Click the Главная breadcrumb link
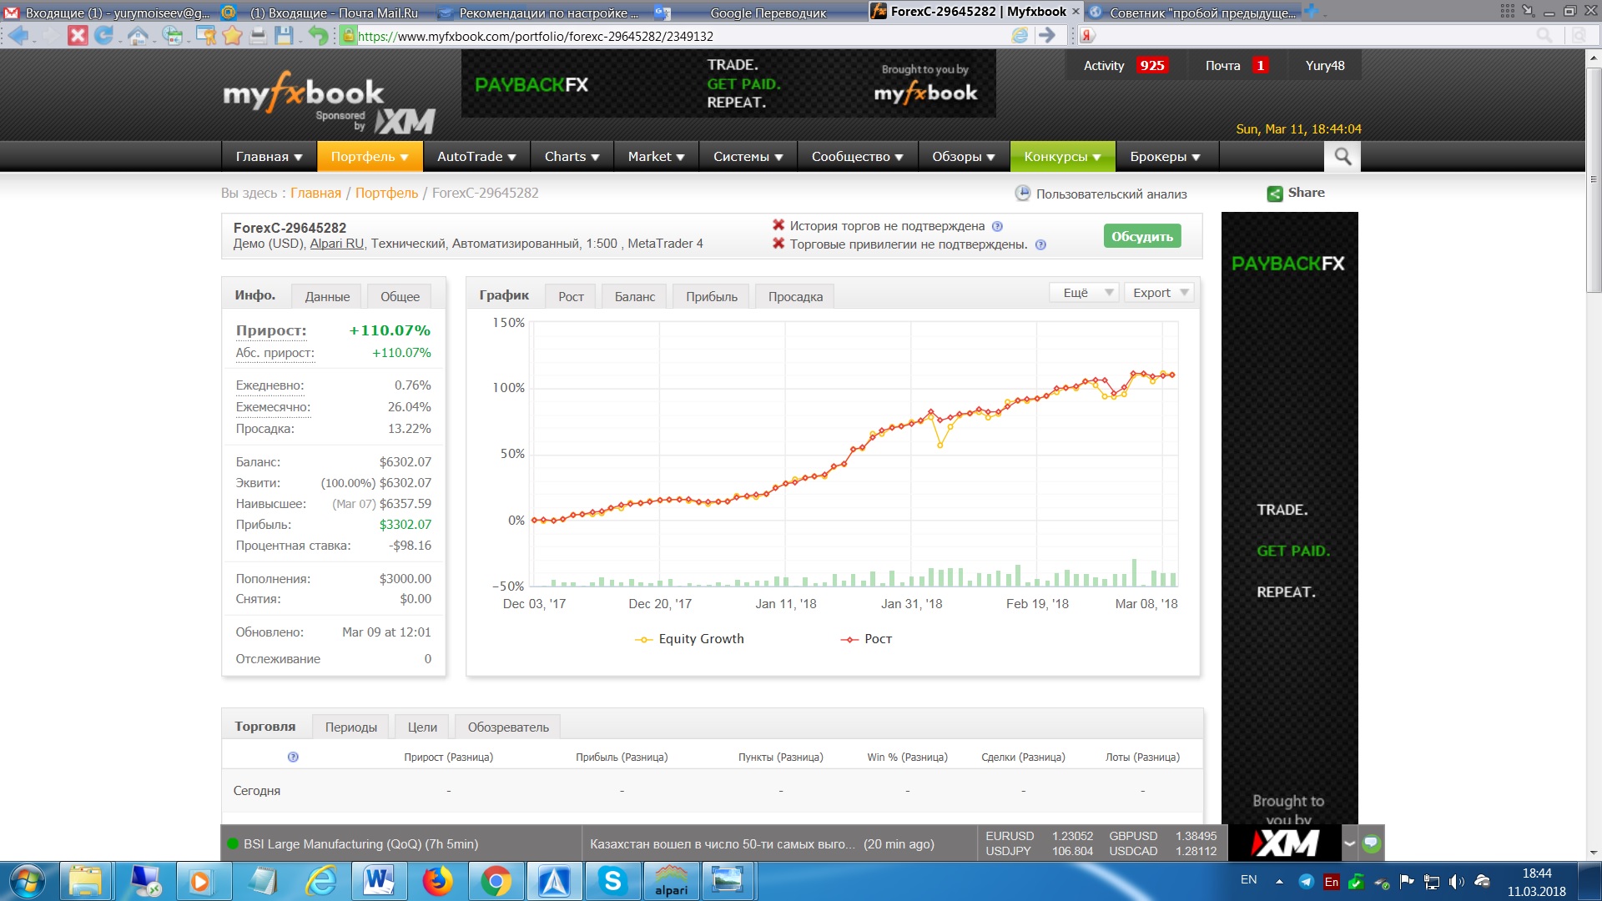Viewport: 1602px width, 901px height. tap(315, 194)
